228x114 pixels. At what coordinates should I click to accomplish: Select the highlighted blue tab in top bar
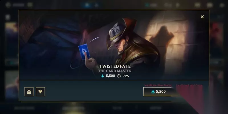click(87, 5)
